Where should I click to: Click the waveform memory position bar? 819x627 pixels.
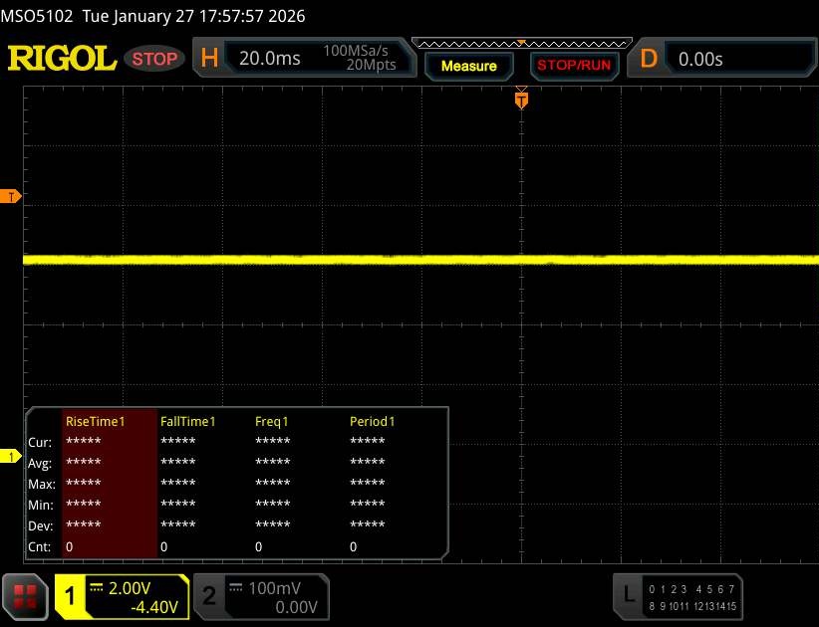pos(520,44)
